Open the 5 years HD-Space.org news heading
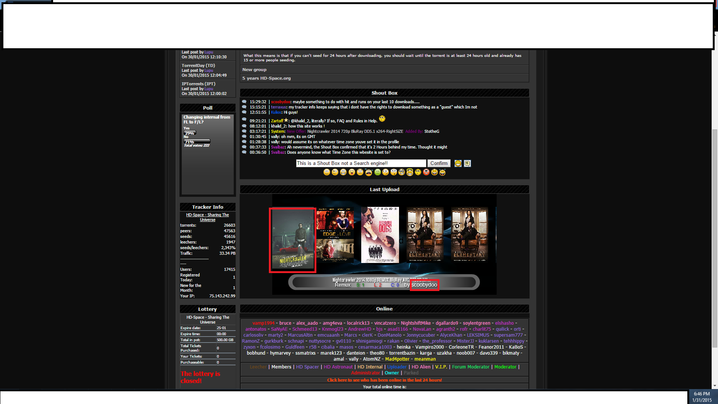718x404 pixels. [x=266, y=78]
